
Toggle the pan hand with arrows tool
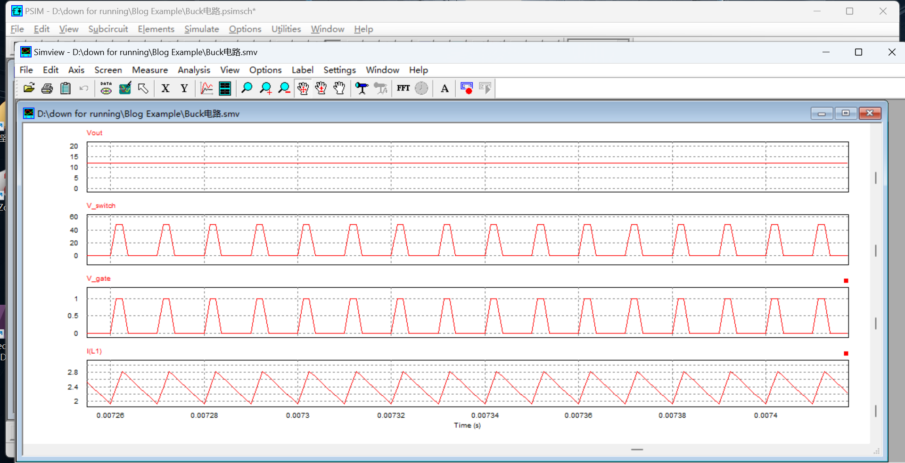303,88
